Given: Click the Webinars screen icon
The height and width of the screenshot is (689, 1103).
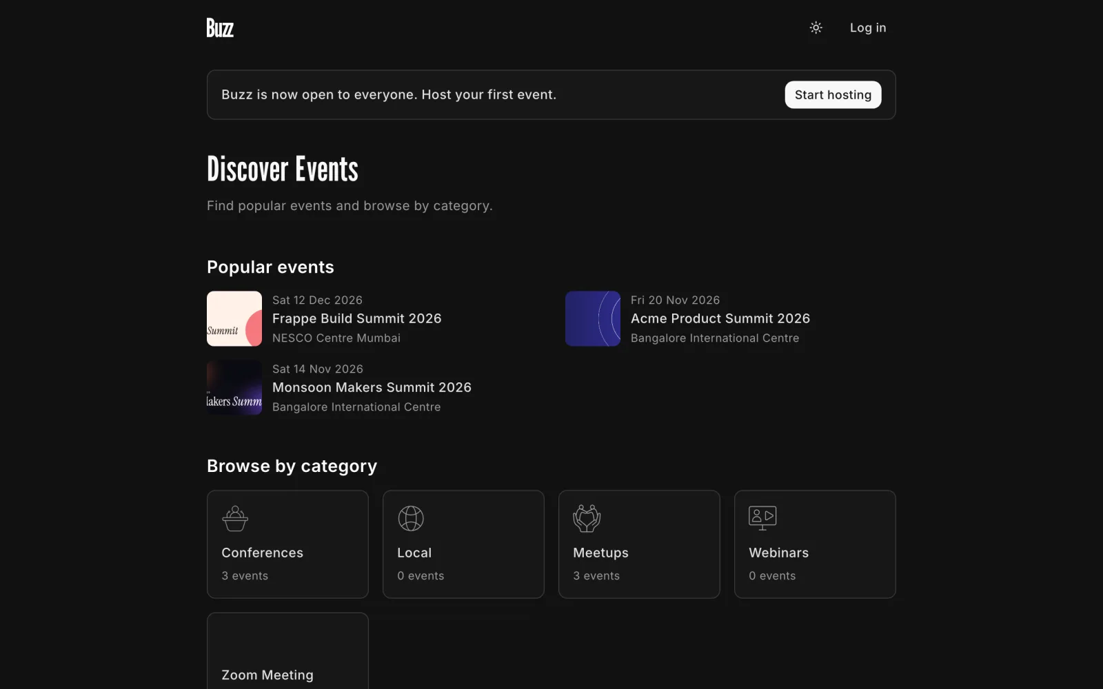Looking at the screenshot, I should click(x=762, y=518).
